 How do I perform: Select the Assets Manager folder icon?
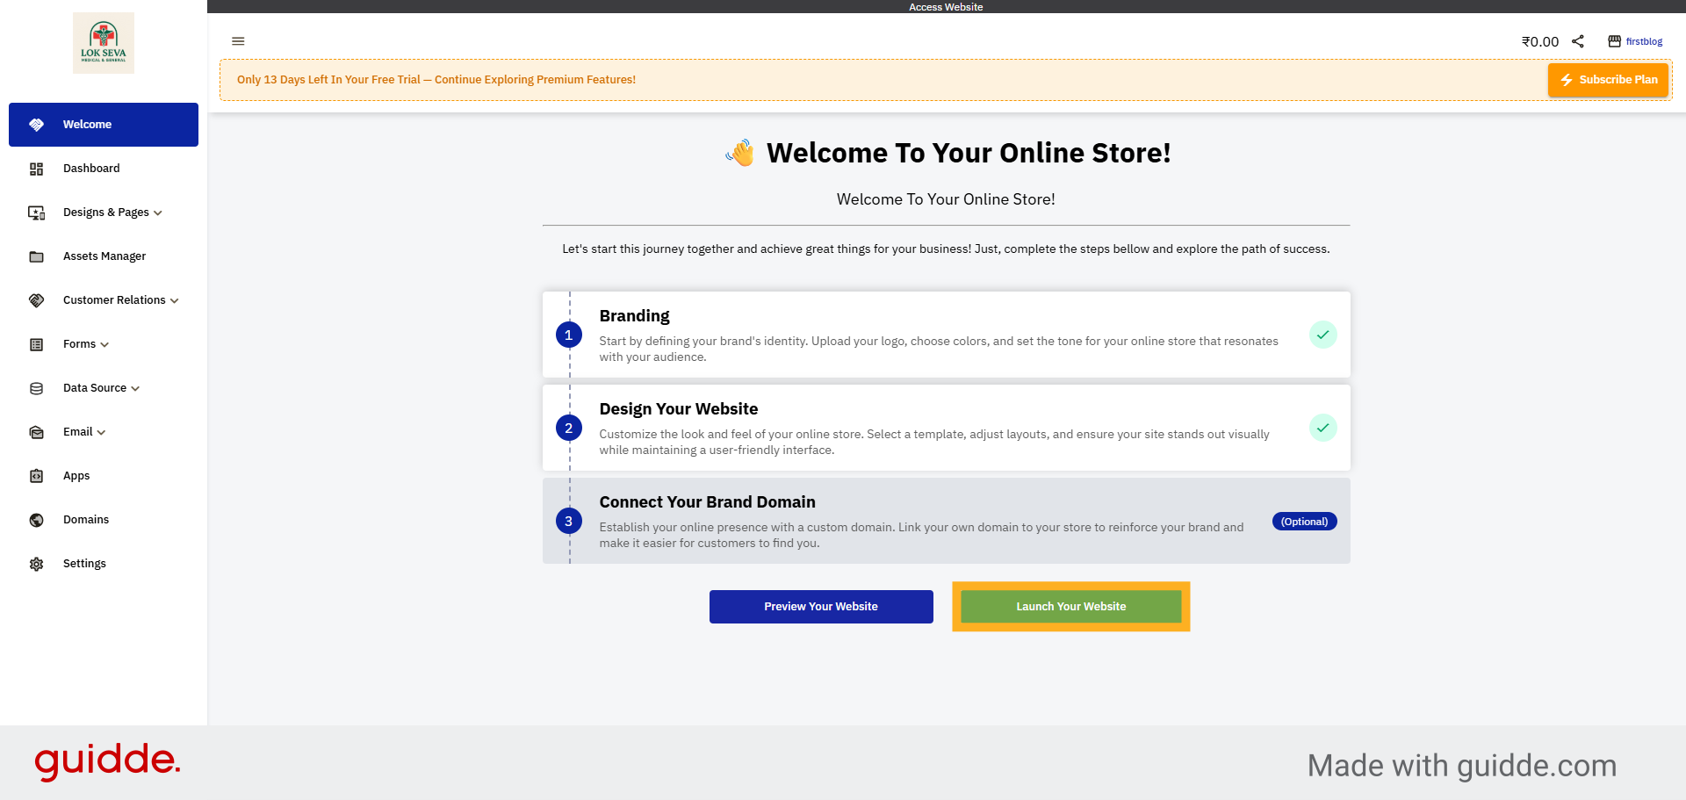[x=36, y=256]
